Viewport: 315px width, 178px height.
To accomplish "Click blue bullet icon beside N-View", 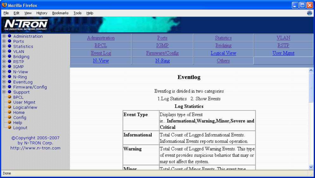I will click(x=9, y=72).
